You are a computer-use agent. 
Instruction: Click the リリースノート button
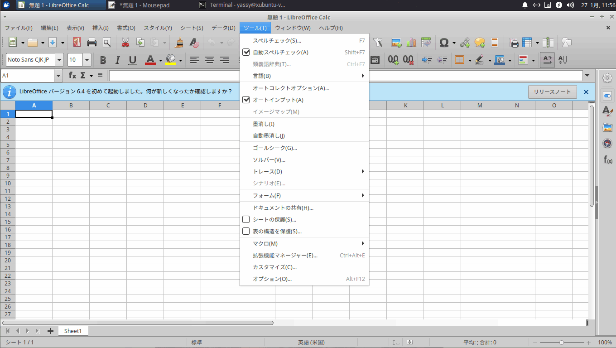[x=552, y=92]
